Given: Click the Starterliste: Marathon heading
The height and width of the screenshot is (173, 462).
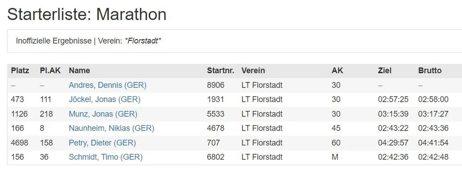Looking at the screenshot, I should click(x=87, y=14).
